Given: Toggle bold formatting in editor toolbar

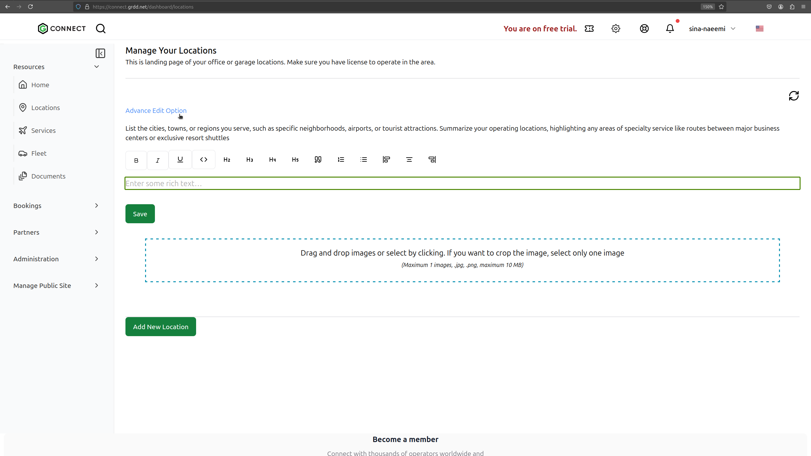Looking at the screenshot, I should pos(136,160).
